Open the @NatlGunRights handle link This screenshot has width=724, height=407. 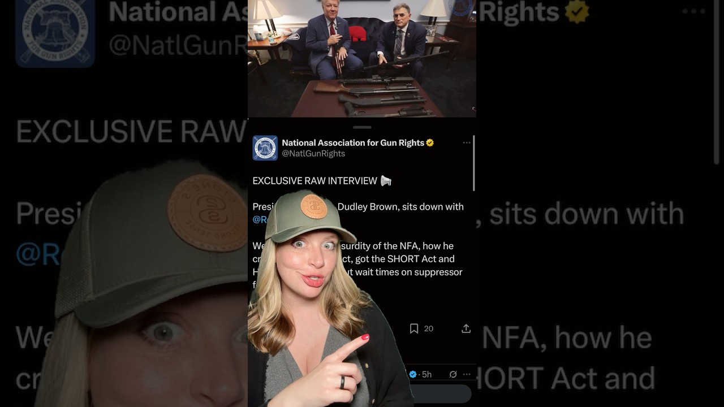(x=313, y=154)
